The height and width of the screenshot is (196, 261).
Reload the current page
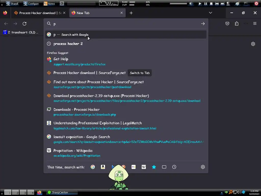[x=24, y=24]
